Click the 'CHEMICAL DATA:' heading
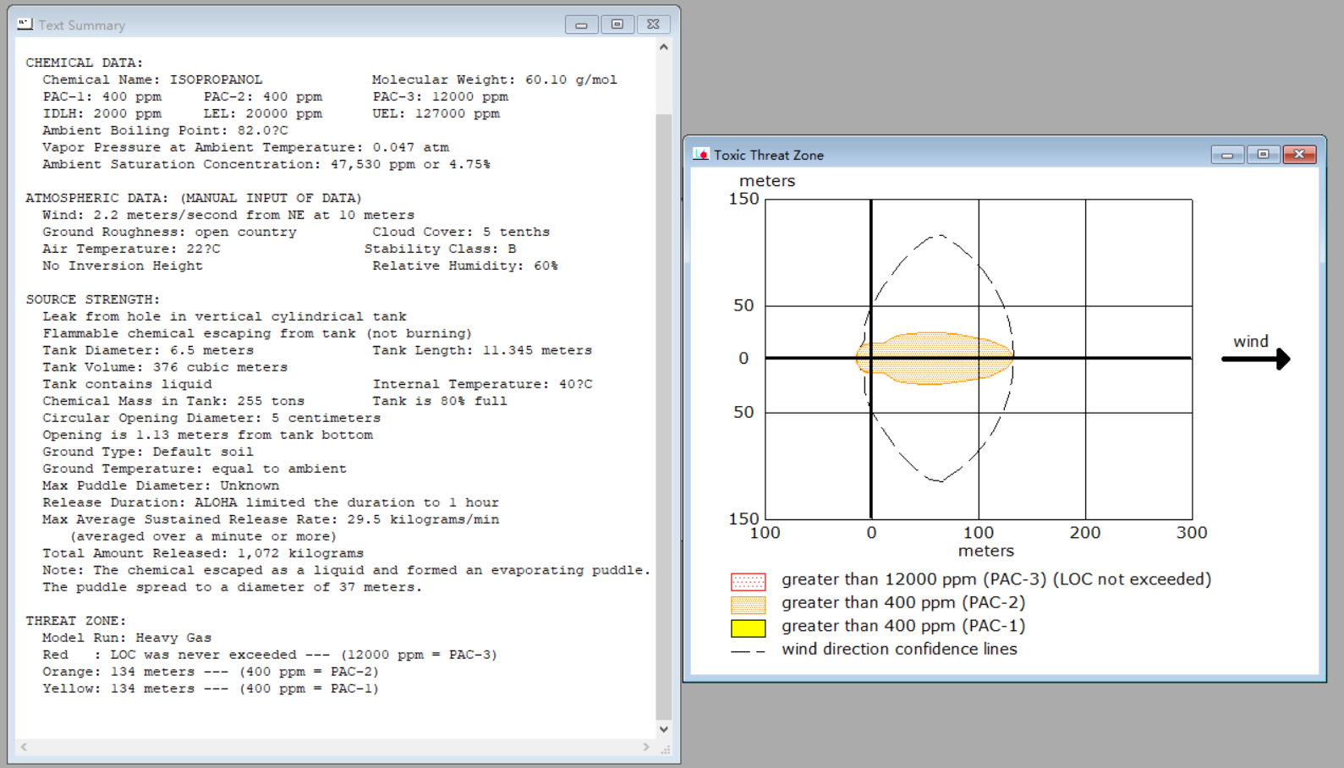This screenshot has height=768, width=1344. click(85, 63)
